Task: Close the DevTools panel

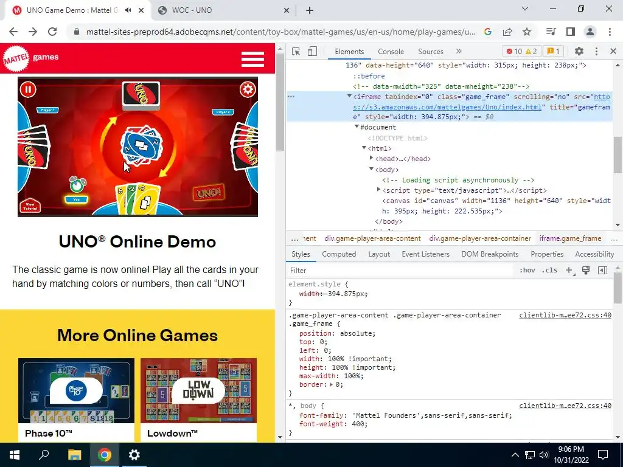Action: 613,51
